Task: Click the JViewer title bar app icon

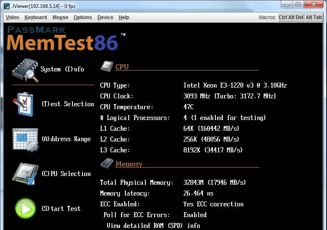Action: click(x=7, y=6)
